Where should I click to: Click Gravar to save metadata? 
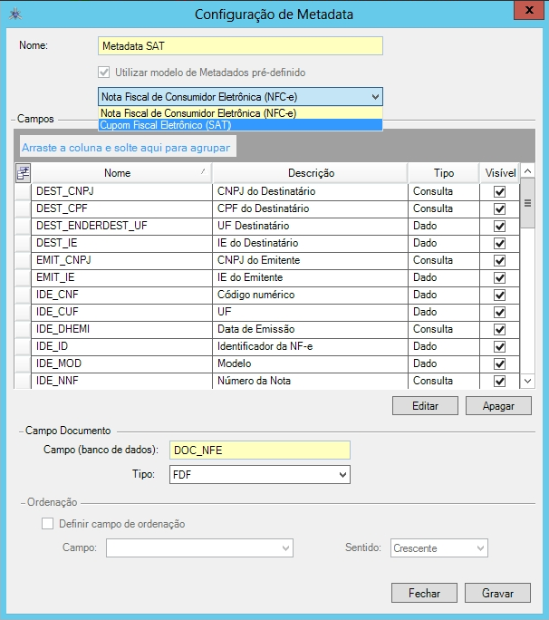pos(498,593)
